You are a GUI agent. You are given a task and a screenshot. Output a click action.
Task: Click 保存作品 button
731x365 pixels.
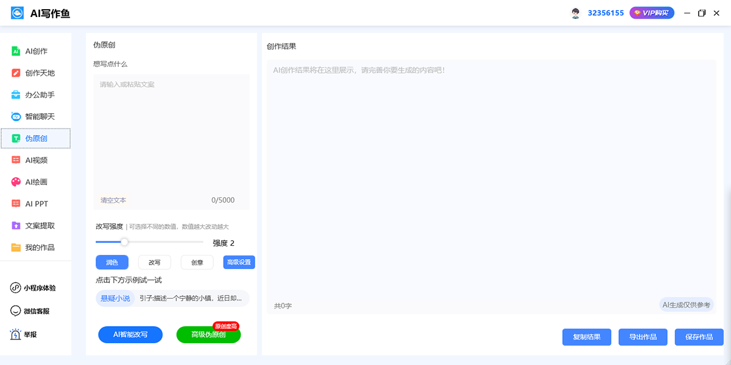699,337
